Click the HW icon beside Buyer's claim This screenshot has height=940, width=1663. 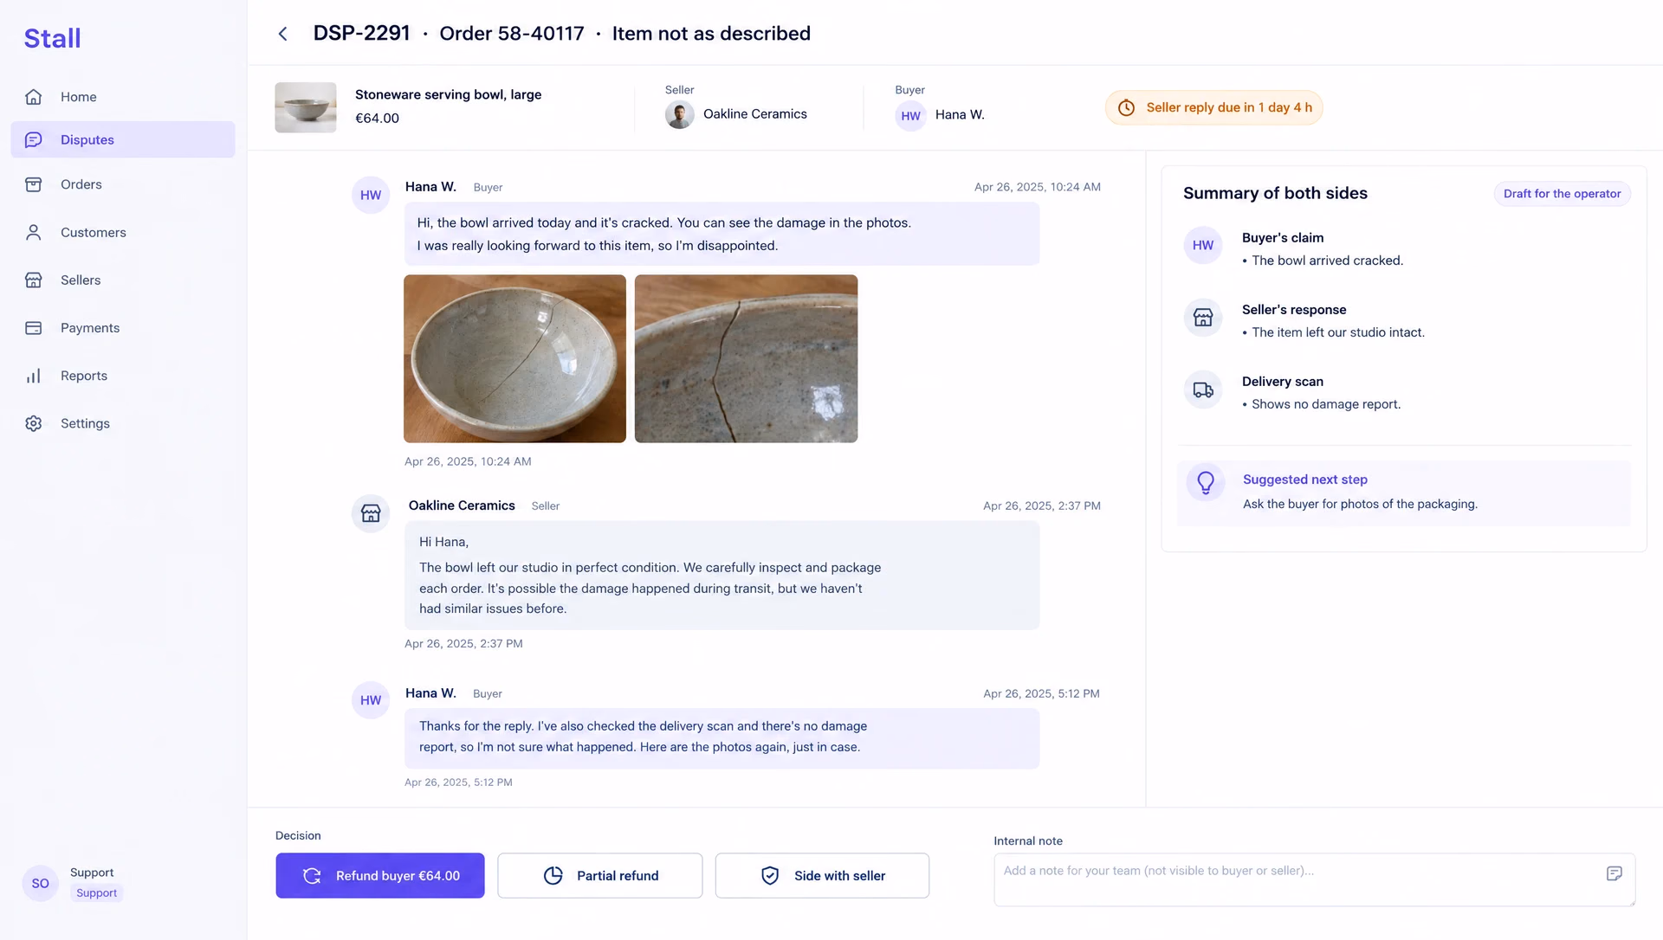click(1203, 245)
